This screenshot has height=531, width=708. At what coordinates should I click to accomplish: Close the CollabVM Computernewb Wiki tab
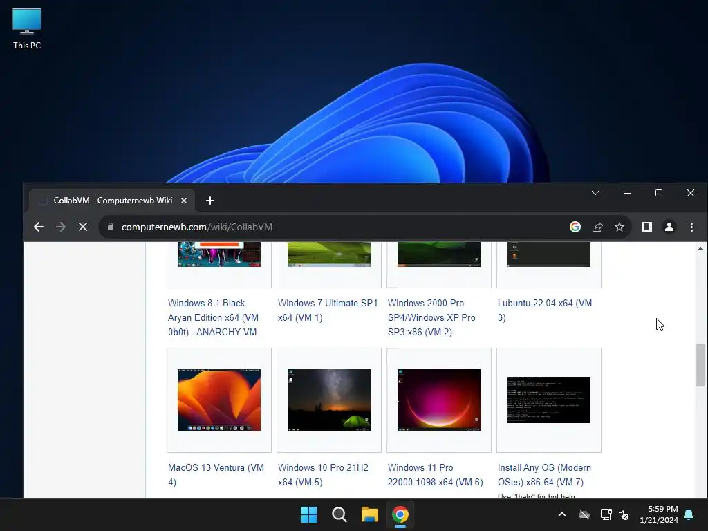(x=184, y=201)
